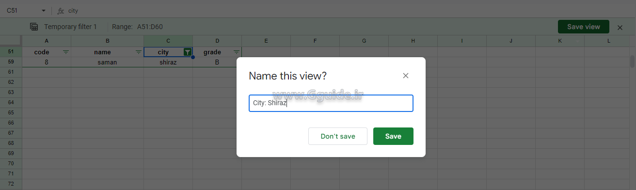This screenshot has width=636, height=190.
Task: Select row 69 header
Action: (x=11, y=153)
